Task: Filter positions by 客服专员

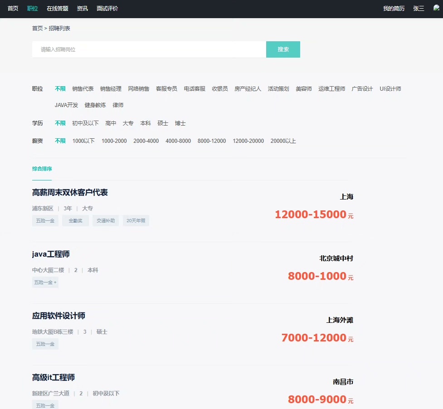Action: tap(167, 89)
